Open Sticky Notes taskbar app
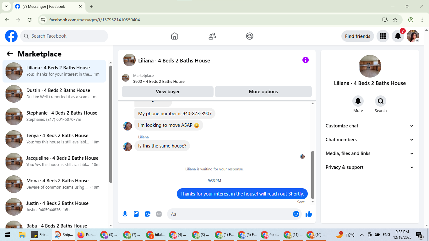Viewport: 429px width, 241px height. [x=40, y=235]
